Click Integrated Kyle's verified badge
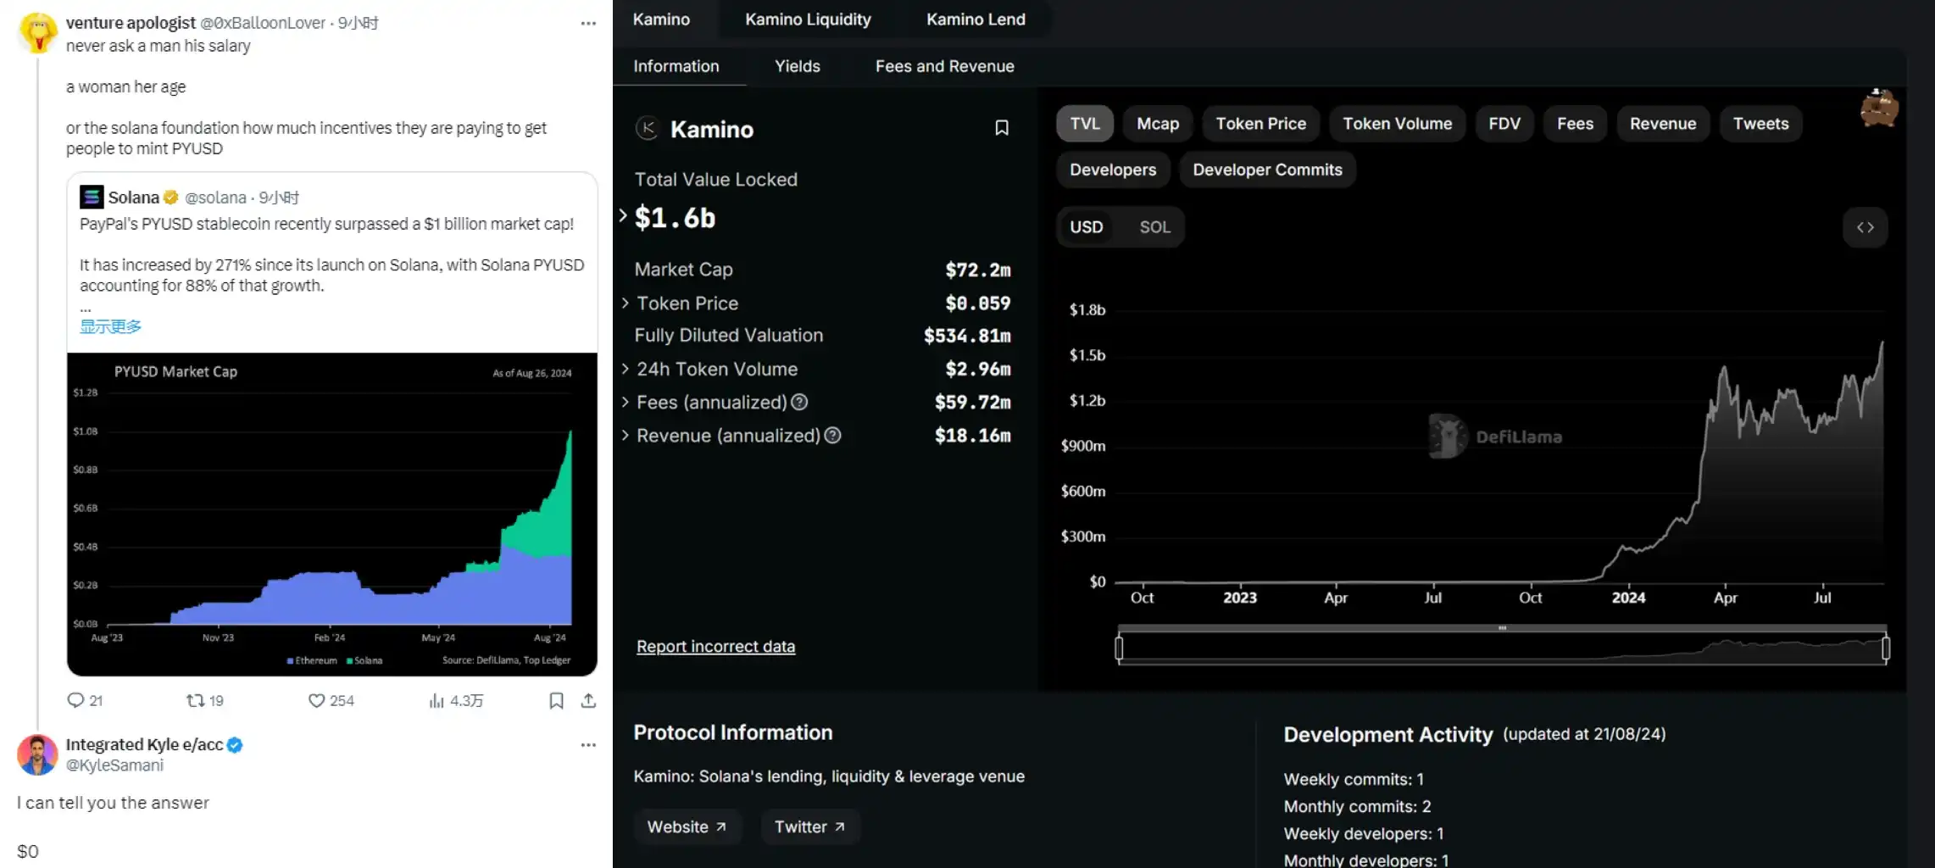1935x868 pixels. pos(235,745)
